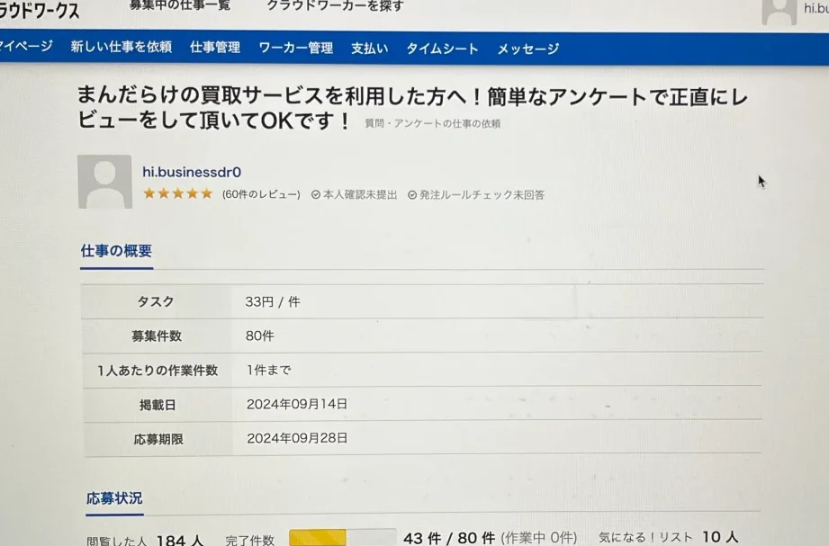
Task: Select 新しい仕事を依頼 in the blue bar
Action: pyautogui.click(x=121, y=47)
